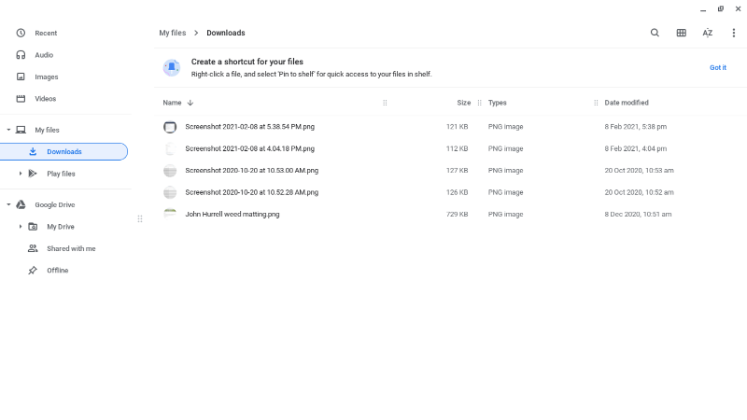Click the 126 KB size cell
747x420 pixels.
(x=457, y=192)
